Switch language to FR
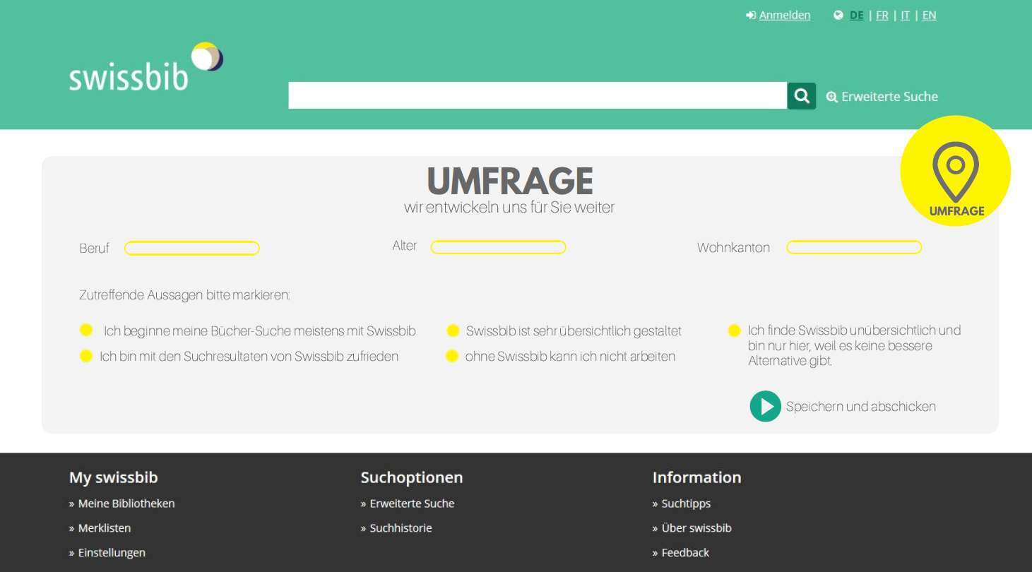1032x572 pixels. click(x=882, y=16)
